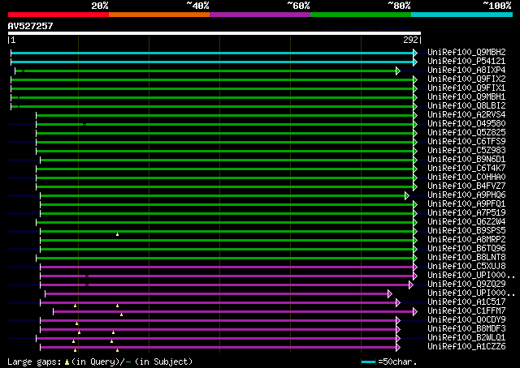This screenshot has height=368, width=520.
Task: Click the yellow gap marker under Q0CDY9 bar
Action: point(76,323)
